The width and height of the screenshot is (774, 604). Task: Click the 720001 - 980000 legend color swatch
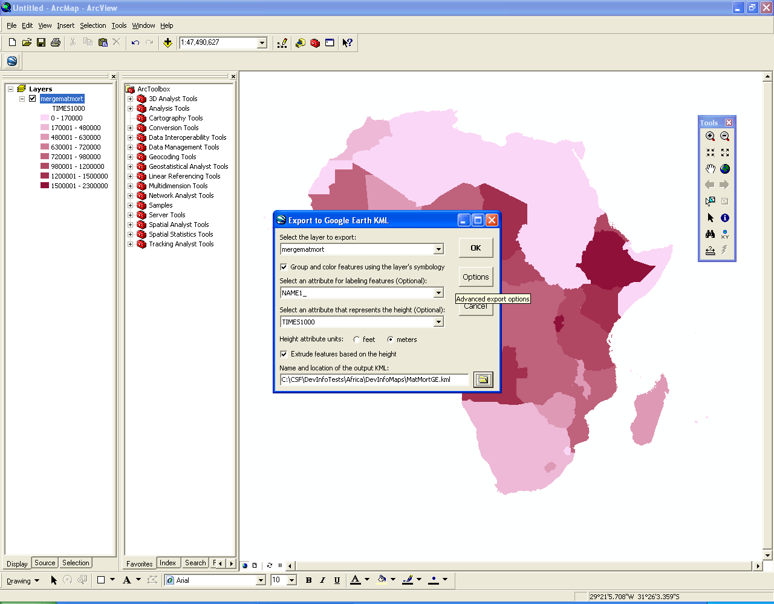coord(45,157)
